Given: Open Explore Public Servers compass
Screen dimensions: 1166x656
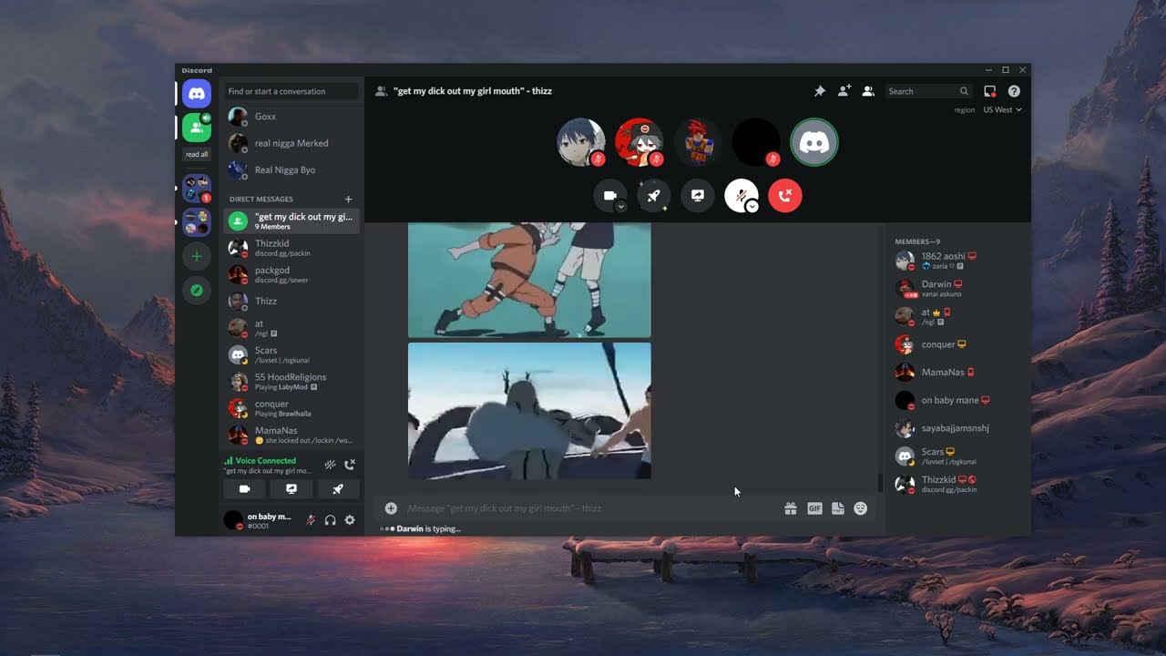Looking at the screenshot, I should pyautogui.click(x=197, y=291).
